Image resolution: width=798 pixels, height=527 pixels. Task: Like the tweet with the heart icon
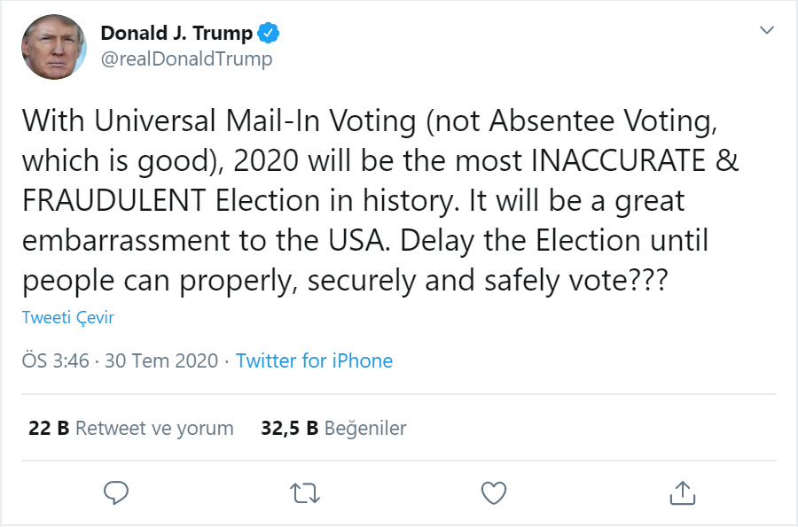(493, 492)
